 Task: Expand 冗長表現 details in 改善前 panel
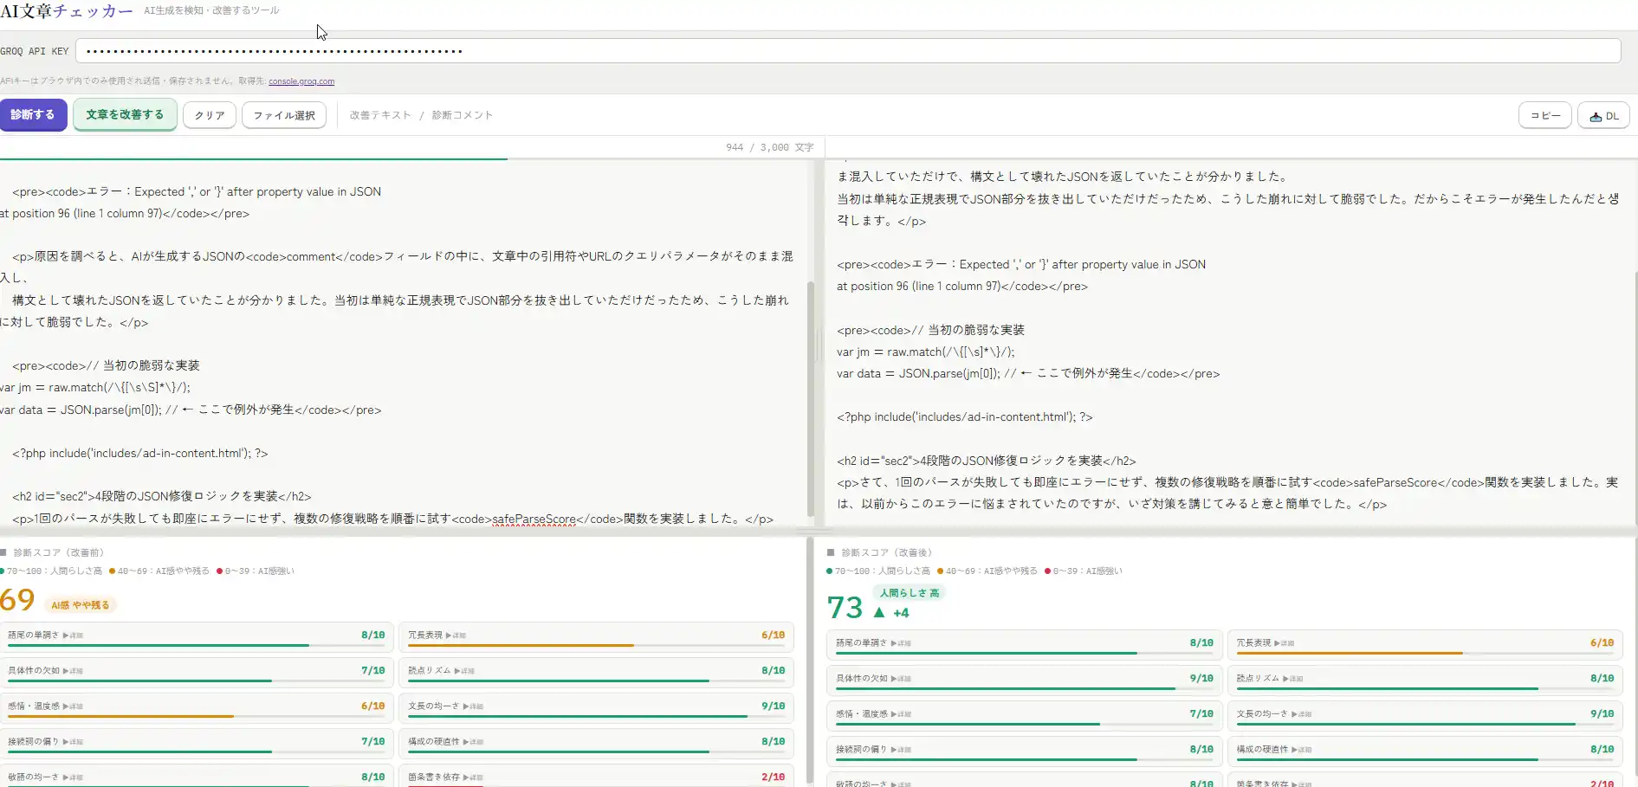456,635
